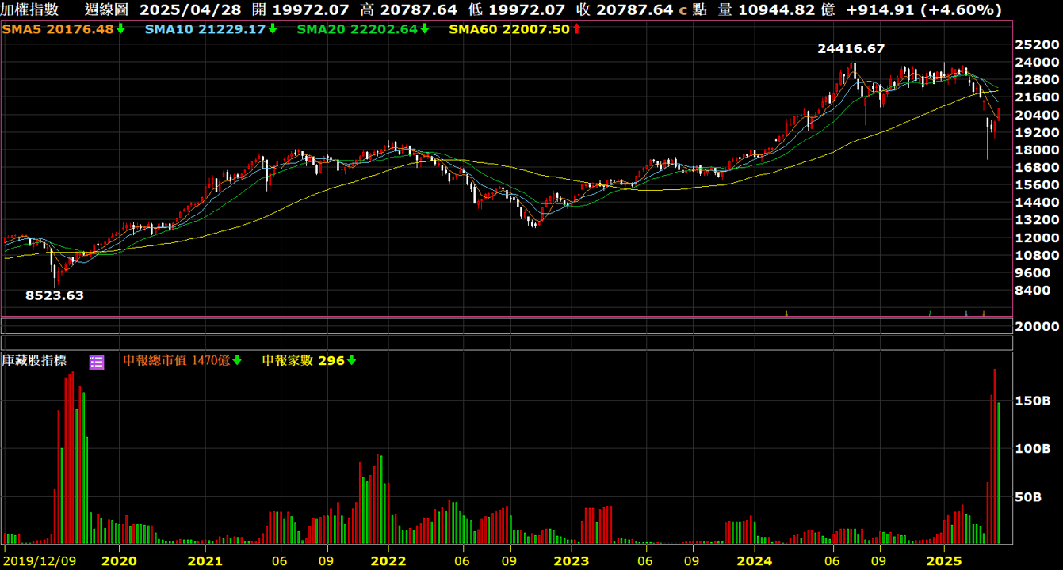This screenshot has width=1063, height=570.
Task: Click the 25200 price axis label
Action: [x=1038, y=45]
